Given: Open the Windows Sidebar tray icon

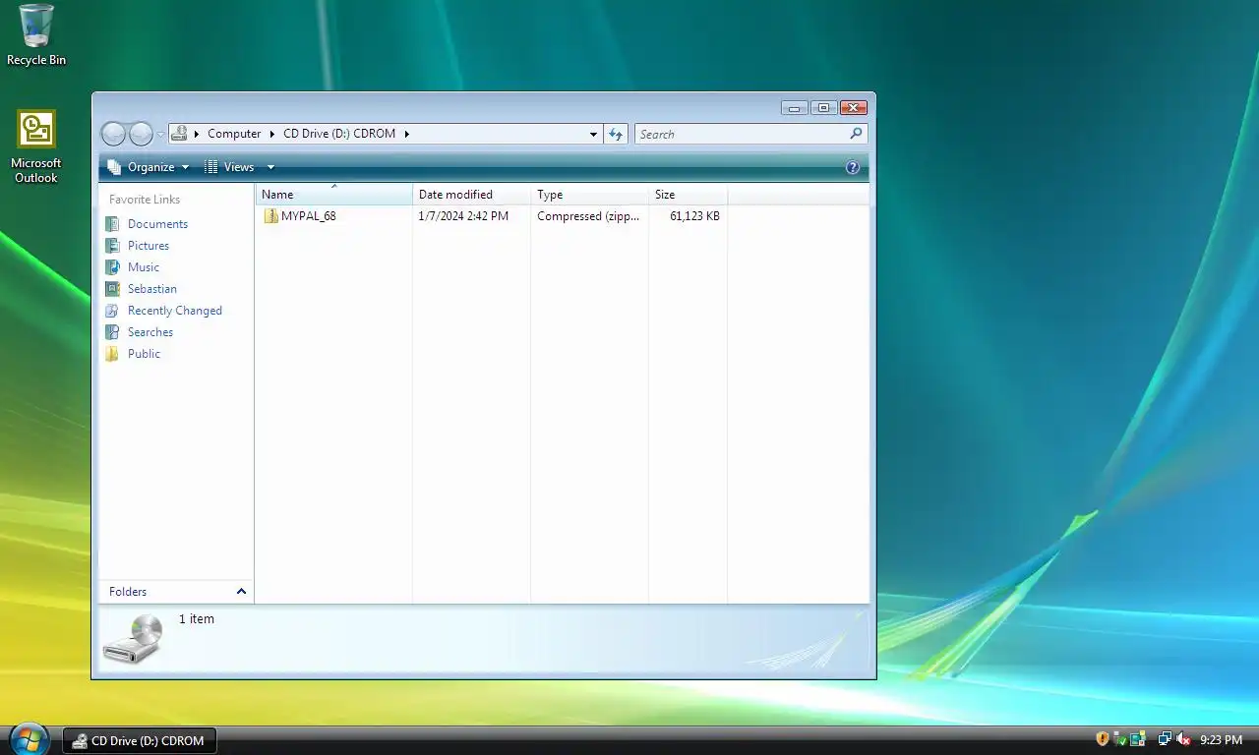Looking at the screenshot, I should click(x=1138, y=739).
